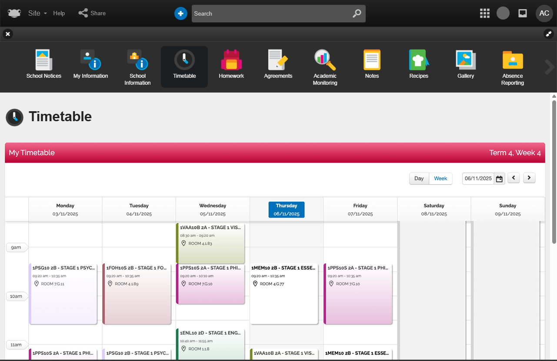This screenshot has height=361, width=557.
Task: Open My Information icon
Action: (90, 60)
